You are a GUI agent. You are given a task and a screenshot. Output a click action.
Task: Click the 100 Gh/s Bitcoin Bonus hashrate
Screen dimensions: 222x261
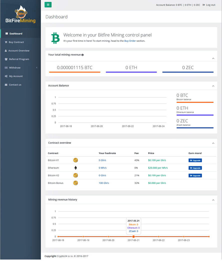pos(104,183)
